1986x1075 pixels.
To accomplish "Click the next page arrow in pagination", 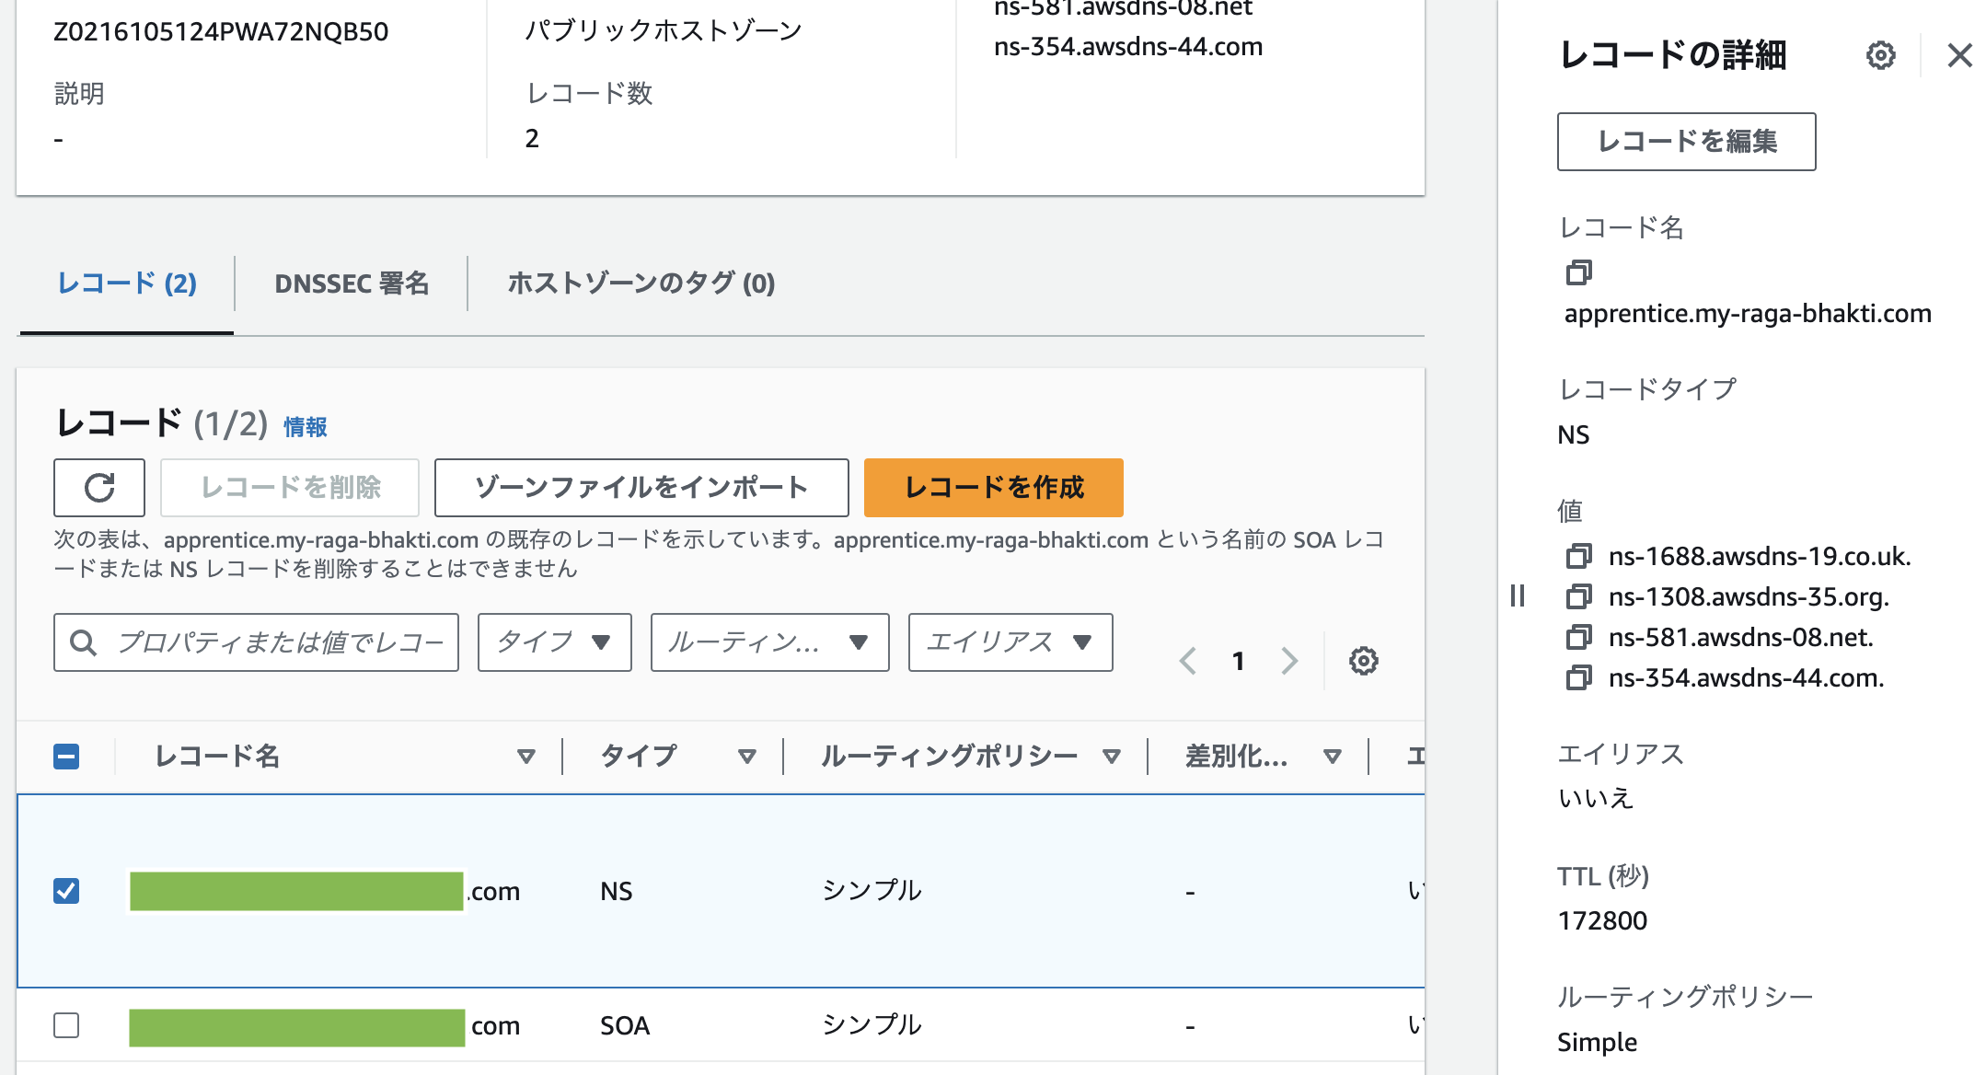I will [1289, 660].
